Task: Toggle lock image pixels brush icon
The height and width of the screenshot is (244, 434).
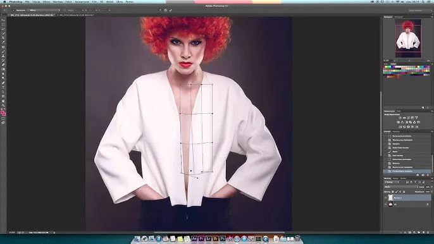Action: coord(397,192)
